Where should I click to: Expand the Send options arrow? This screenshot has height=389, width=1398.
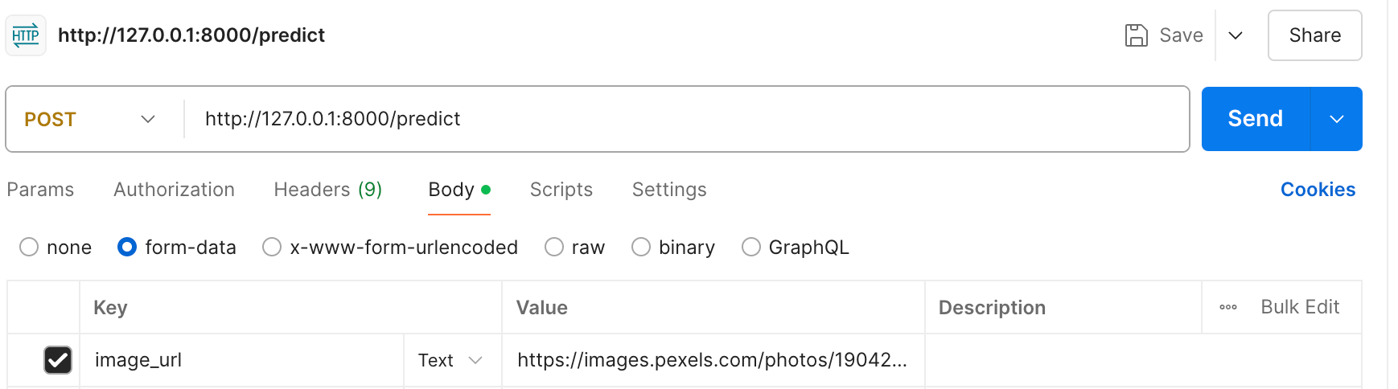pyautogui.click(x=1336, y=119)
